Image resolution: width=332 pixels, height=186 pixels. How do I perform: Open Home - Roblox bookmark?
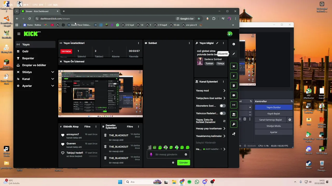coord(32,25)
